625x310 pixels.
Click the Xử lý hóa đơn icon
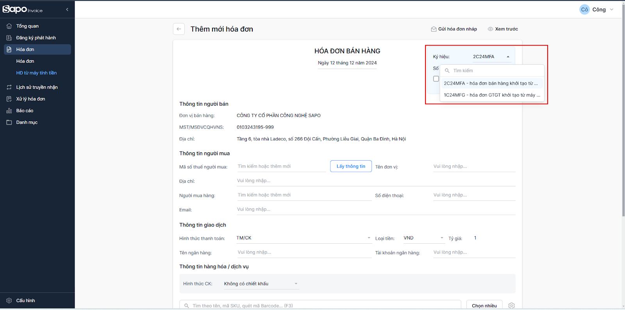9,99
